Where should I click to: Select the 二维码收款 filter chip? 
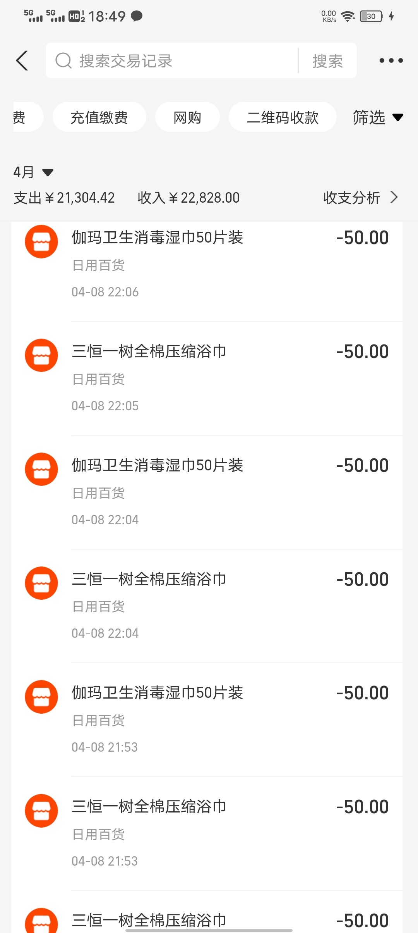[x=283, y=117]
